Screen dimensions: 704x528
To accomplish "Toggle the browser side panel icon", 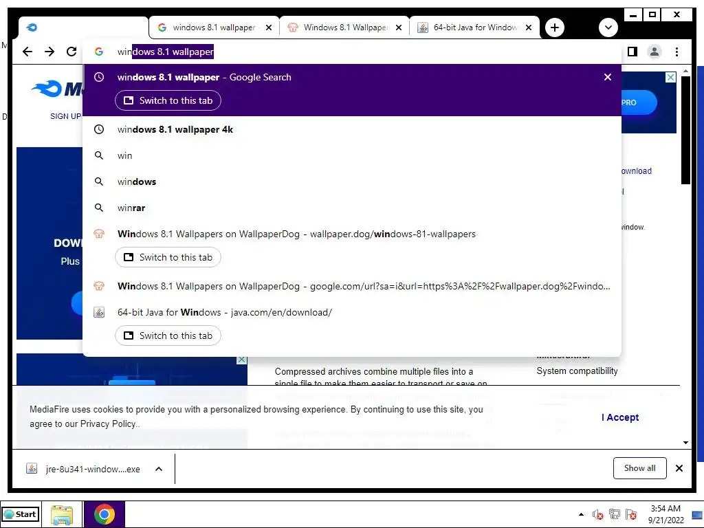I will pos(632,52).
